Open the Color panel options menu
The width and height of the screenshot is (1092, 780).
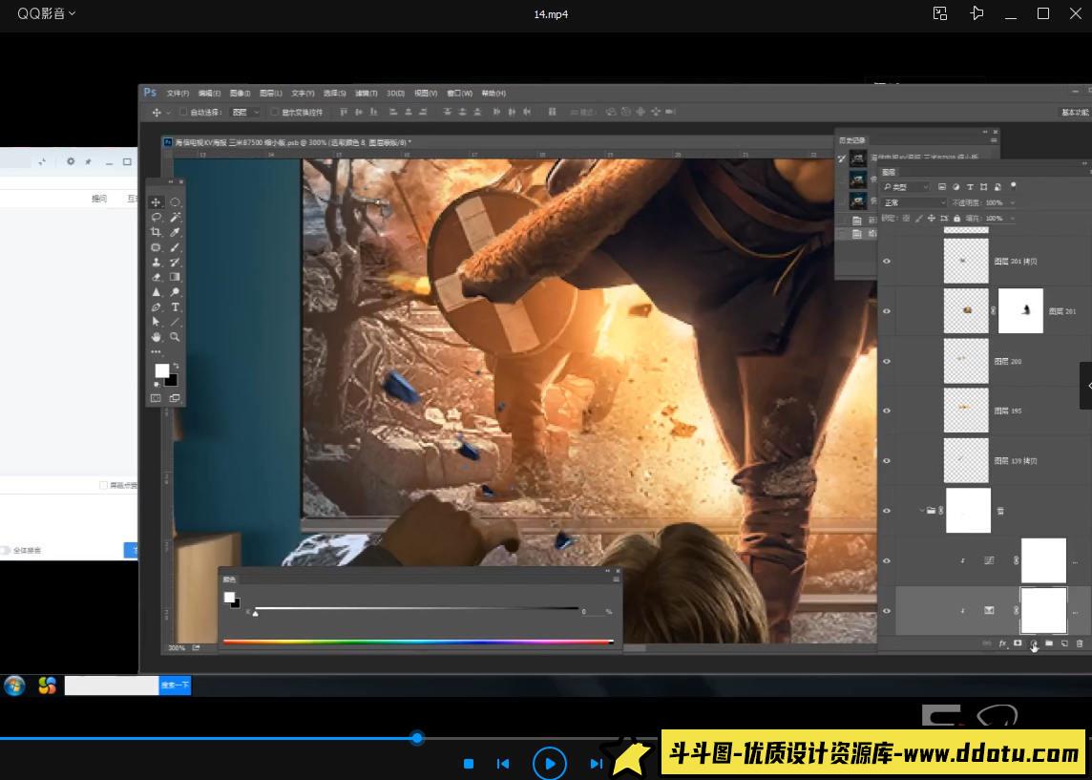[x=616, y=579]
